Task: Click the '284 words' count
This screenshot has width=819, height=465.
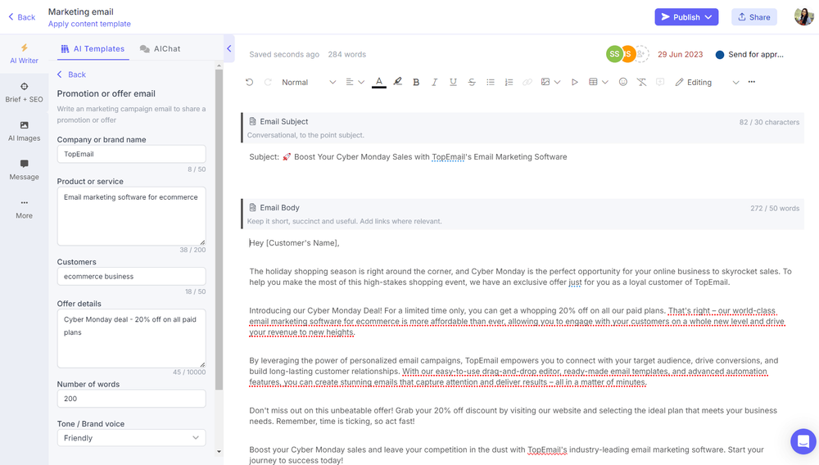Action: tap(346, 54)
